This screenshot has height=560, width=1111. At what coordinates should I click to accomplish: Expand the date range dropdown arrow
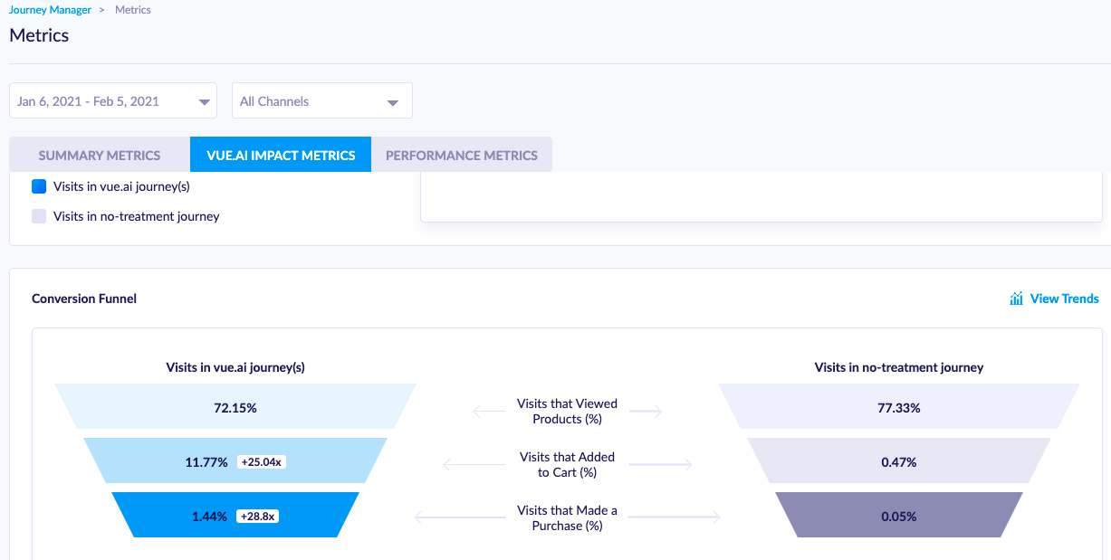pyautogui.click(x=204, y=102)
